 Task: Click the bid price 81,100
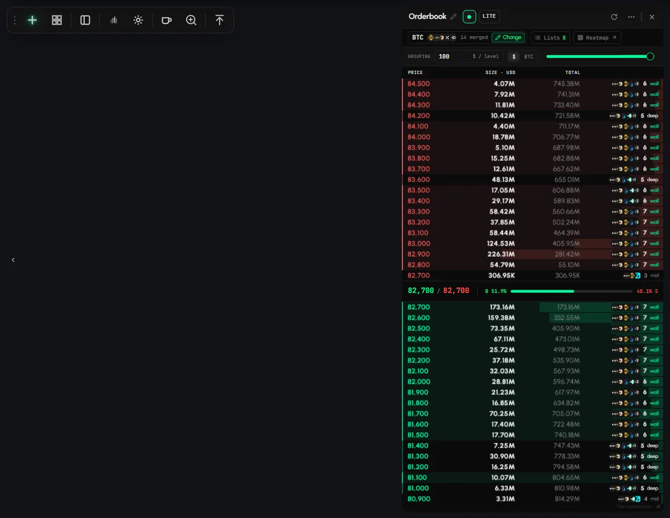419,478
